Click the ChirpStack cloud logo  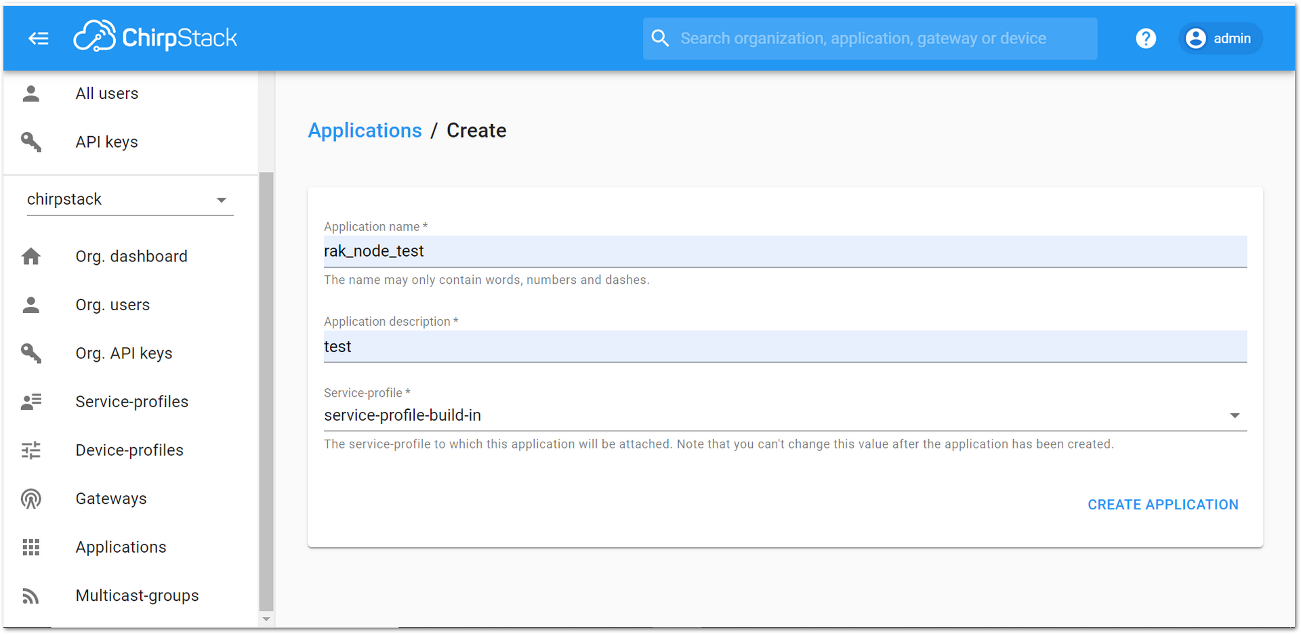[x=155, y=37]
